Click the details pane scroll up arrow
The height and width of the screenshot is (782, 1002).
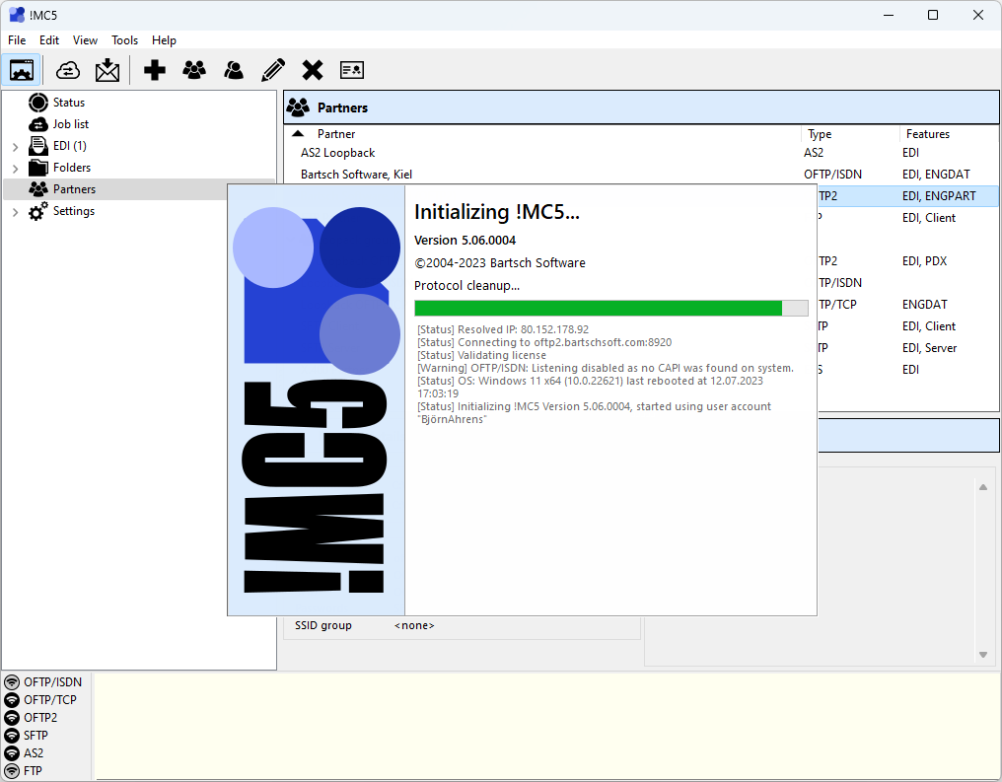983,487
